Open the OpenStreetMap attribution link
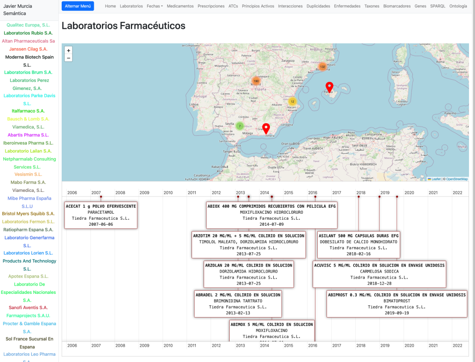475x362 pixels. click(x=456, y=179)
